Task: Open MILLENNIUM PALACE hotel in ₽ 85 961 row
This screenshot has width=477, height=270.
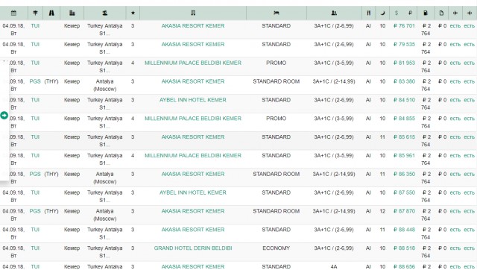Action: (193, 156)
